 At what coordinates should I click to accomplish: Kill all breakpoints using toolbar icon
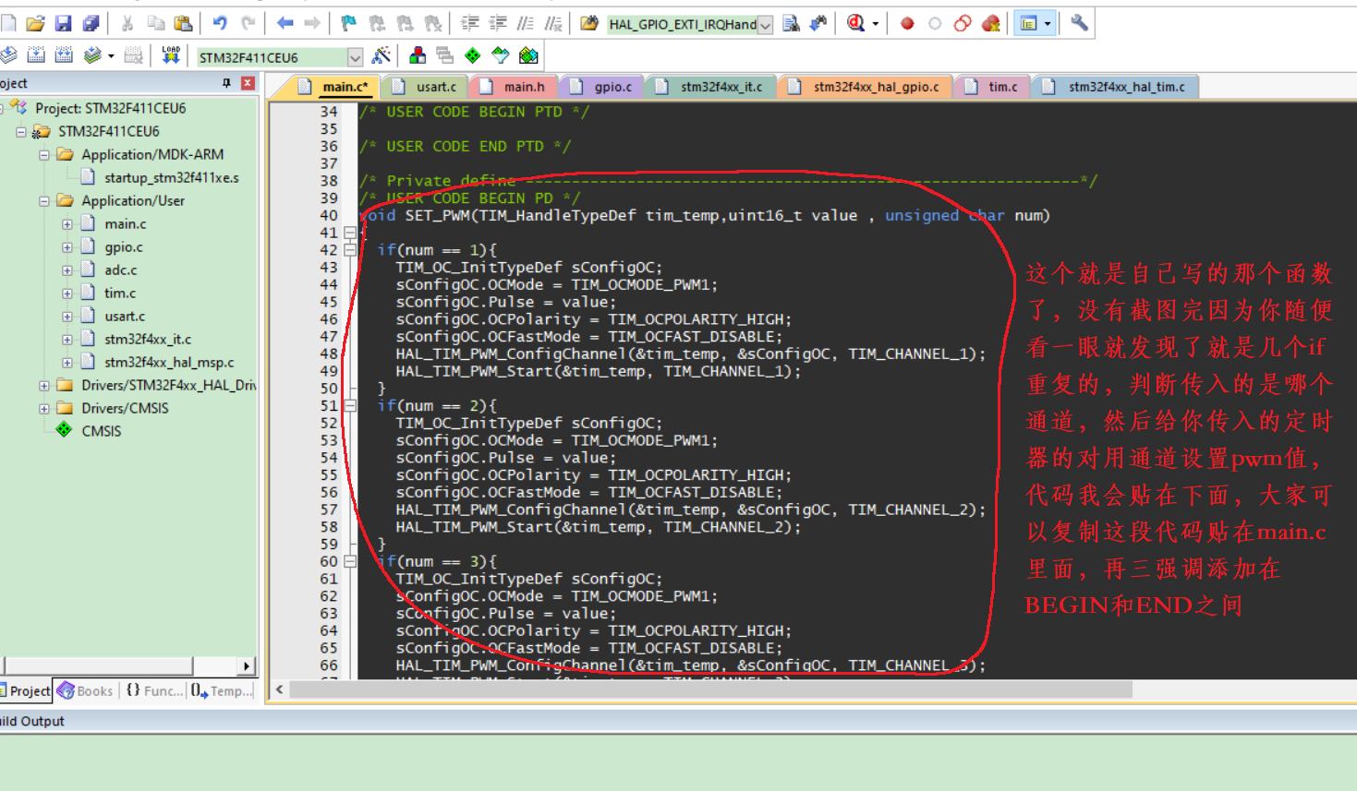click(990, 23)
